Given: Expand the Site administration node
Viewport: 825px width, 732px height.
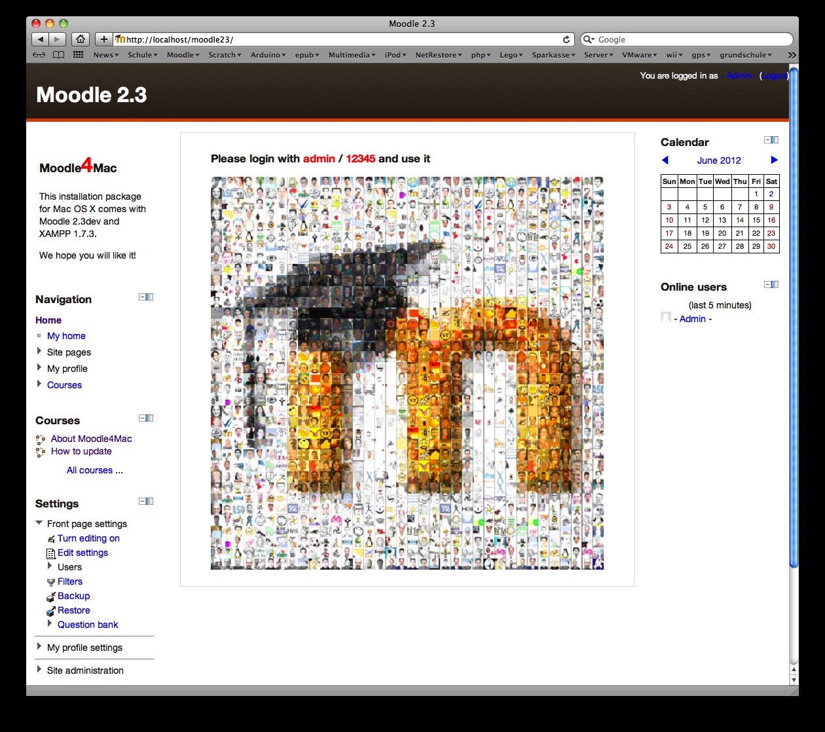Looking at the screenshot, I should pos(39,669).
